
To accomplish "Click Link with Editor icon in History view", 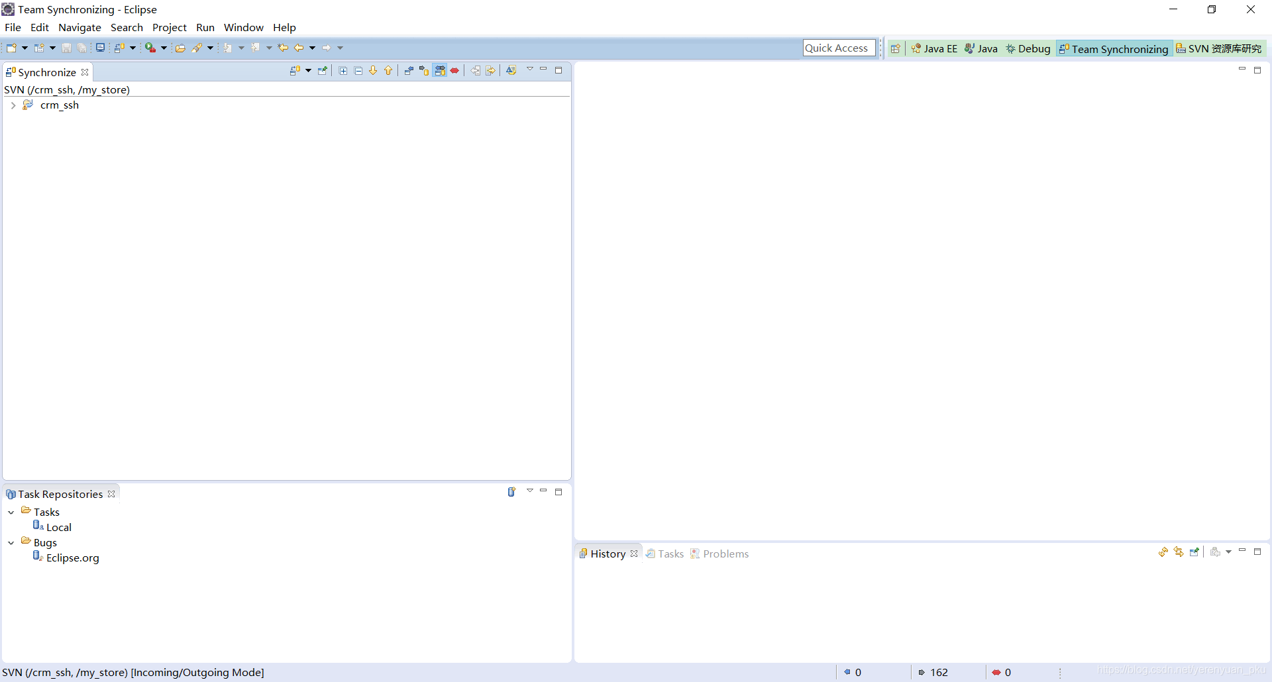I will tap(1179, 552).
